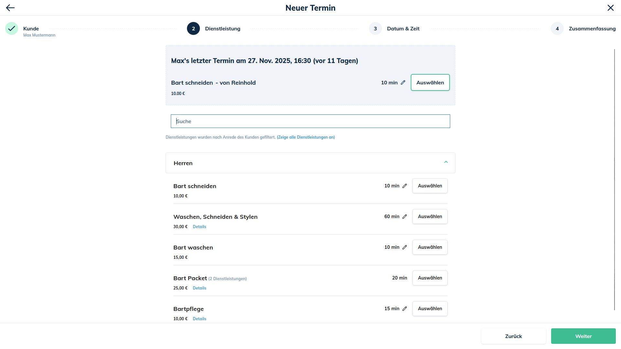Click the back arrow icon at top left
The height and width of the screenshot is (349, 621).
click(x=10, y=8)
